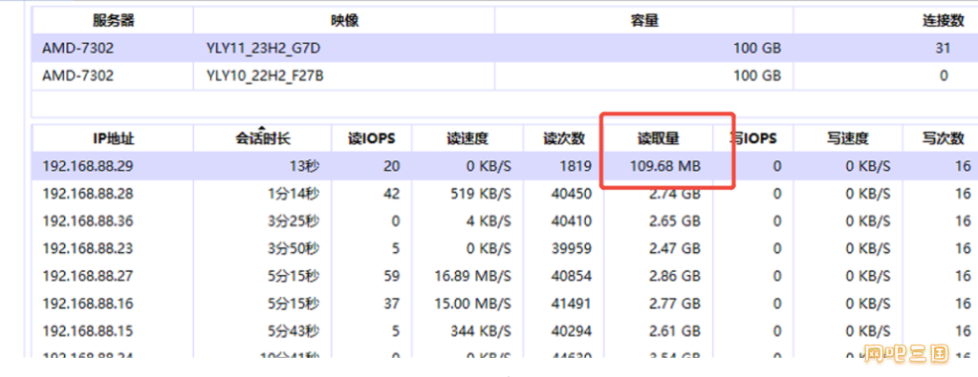
Task: Click the connection count 31 cell
Action: coord(943,49)
